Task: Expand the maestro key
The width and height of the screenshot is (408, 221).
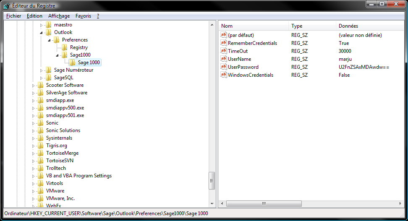Action: pos(41,25)
